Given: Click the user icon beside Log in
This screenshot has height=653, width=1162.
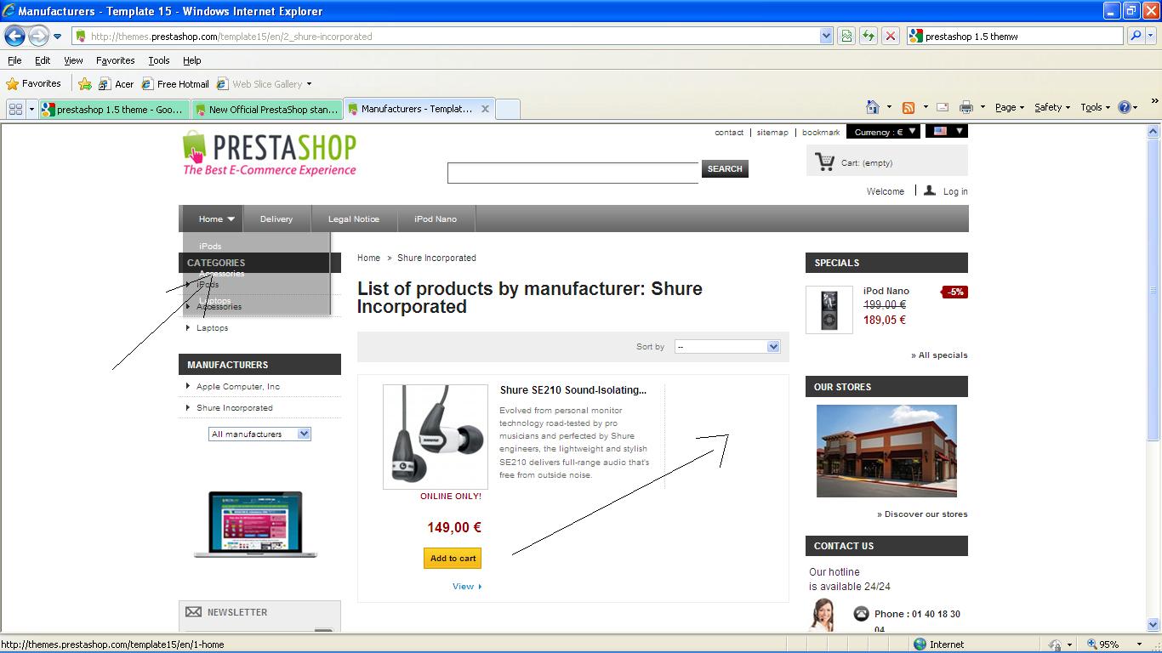Looking at the screenshot, I should (x=930, y=190).
